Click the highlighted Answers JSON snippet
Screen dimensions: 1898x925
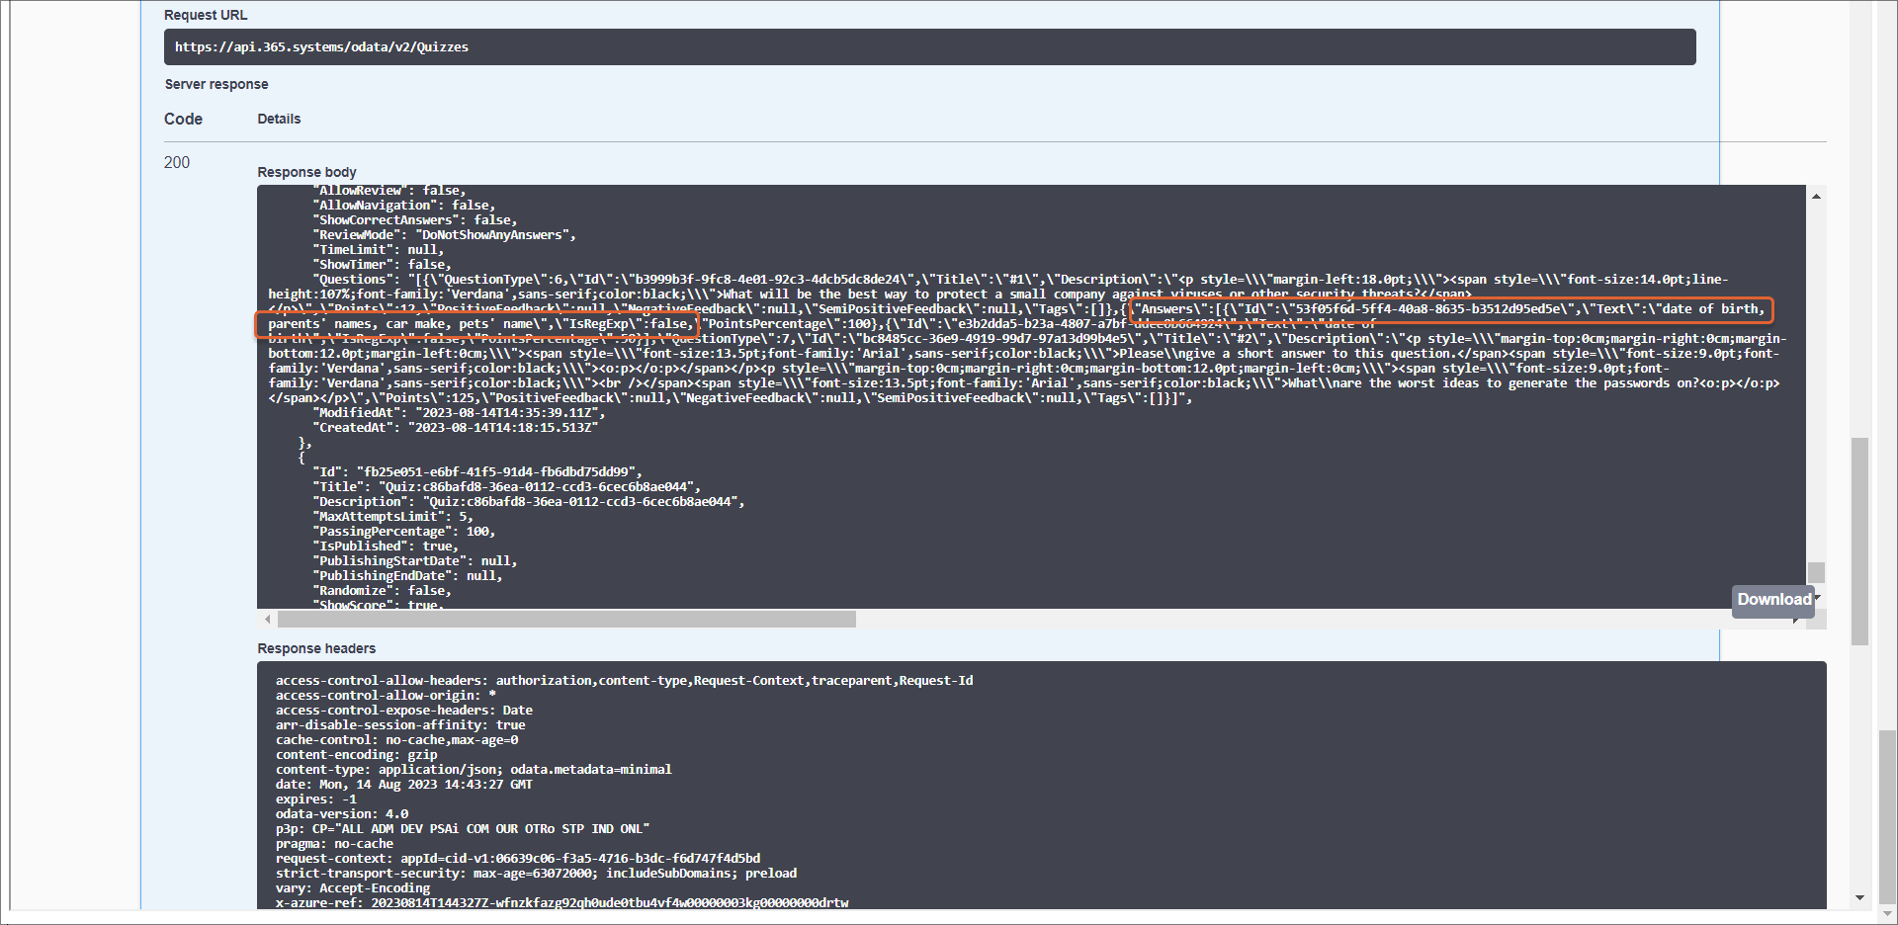[x=1450, y=310]
